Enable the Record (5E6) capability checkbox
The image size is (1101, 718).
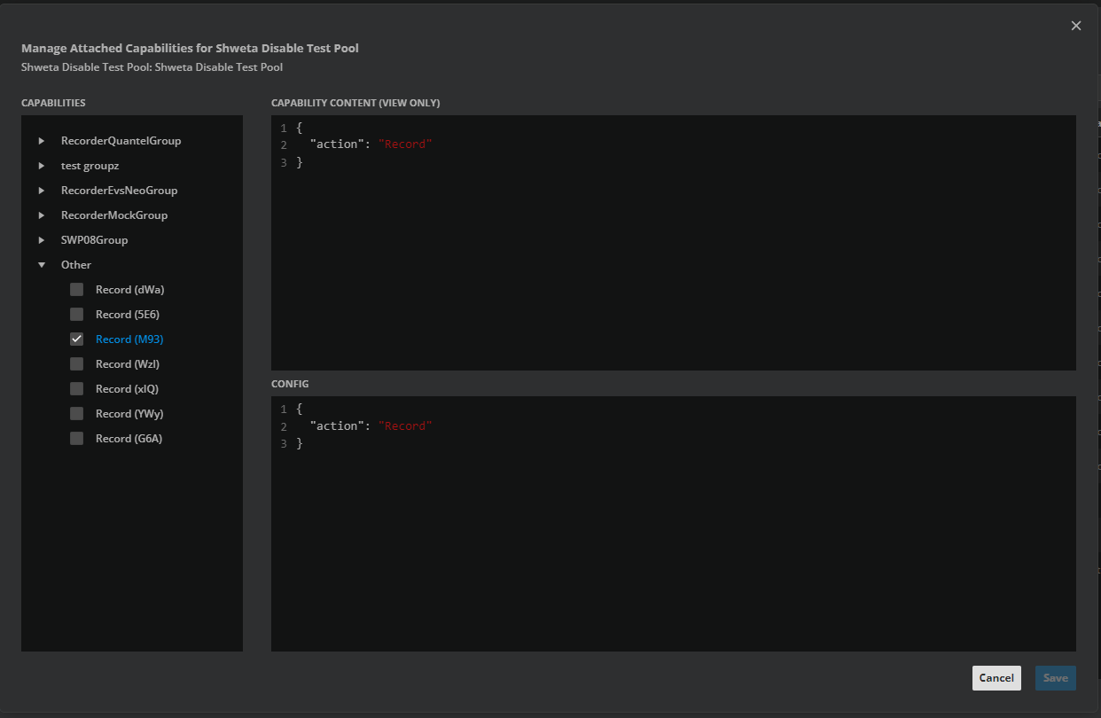click(x=77, y=315)
